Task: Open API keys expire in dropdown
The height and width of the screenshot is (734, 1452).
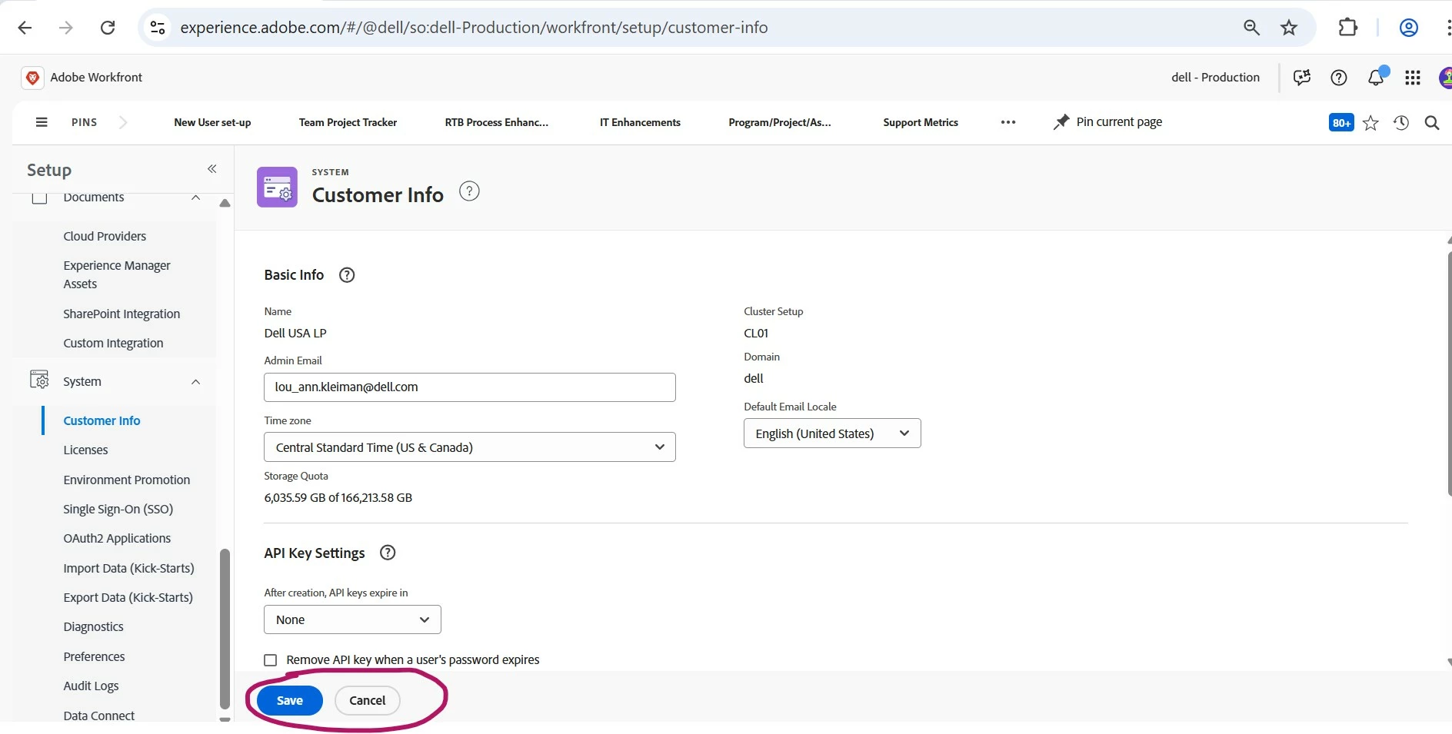Action: click(x=352, y=619)
